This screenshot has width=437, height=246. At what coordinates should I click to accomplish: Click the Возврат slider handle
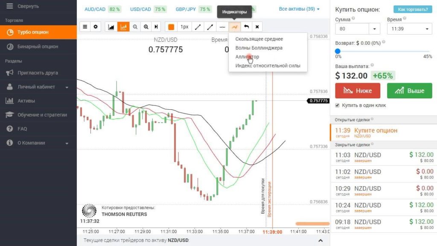pyautogui.click(x=338, y=51)
